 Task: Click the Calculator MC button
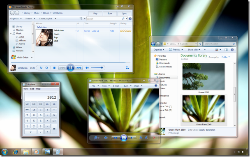click(x=27, y=104)
